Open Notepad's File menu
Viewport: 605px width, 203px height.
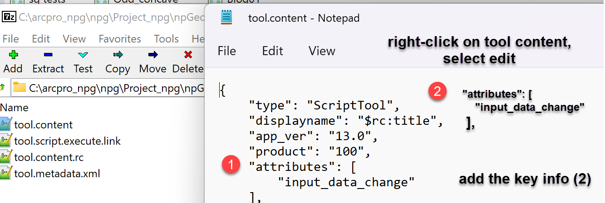pos(226,51)
